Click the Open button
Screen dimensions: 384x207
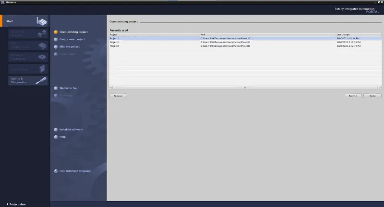click(x=372, y=96)
